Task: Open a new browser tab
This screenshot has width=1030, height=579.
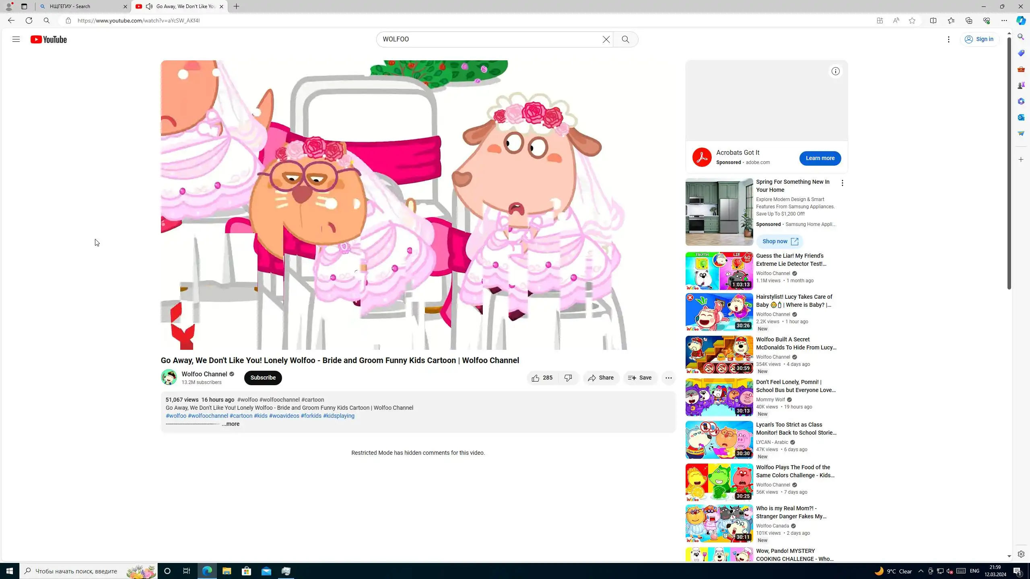Action: tap(237, 6)
